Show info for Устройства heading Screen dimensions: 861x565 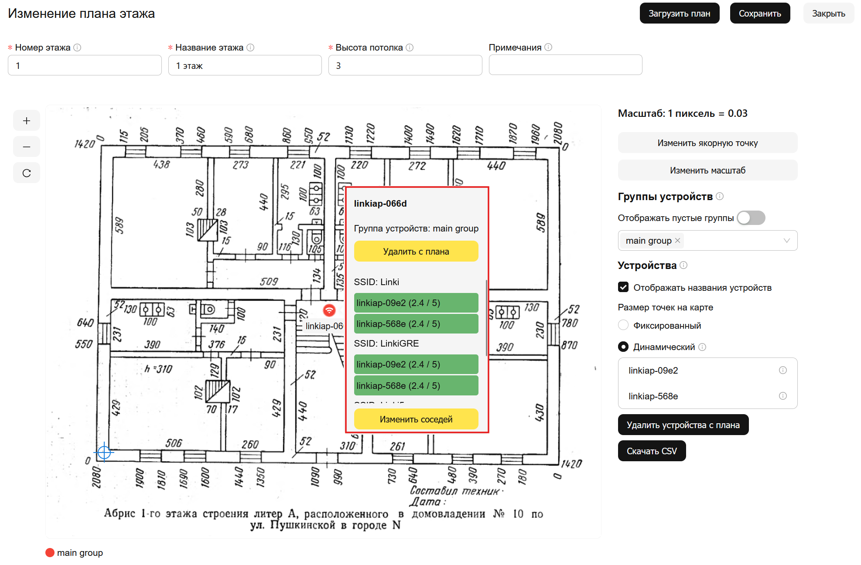click(x=683, y=265)
